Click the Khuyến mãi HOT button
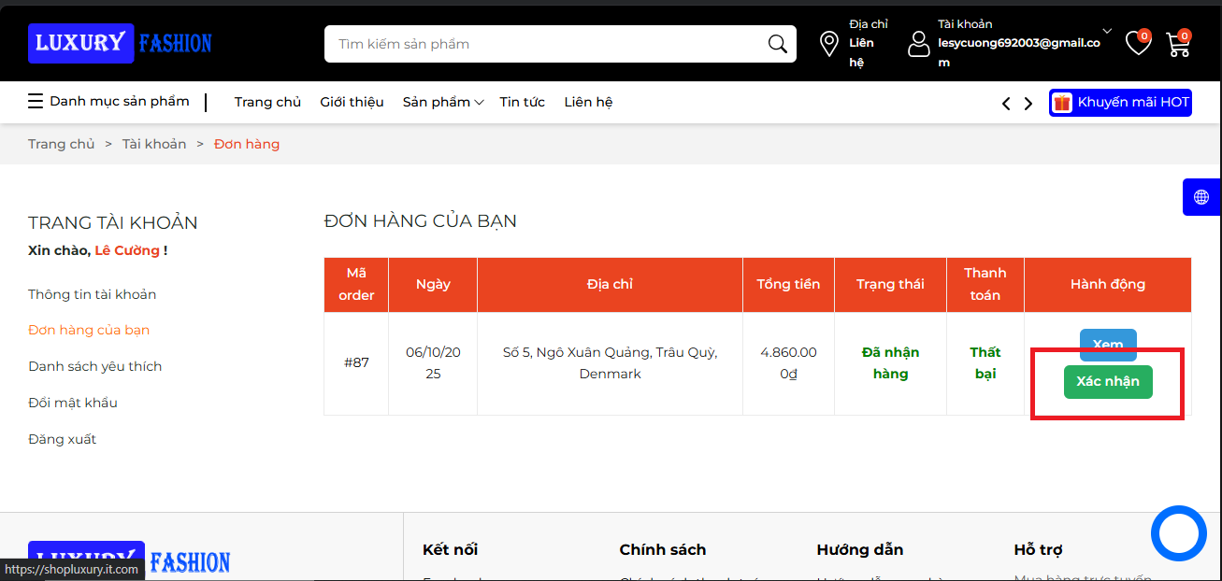 click(1120, 103)
